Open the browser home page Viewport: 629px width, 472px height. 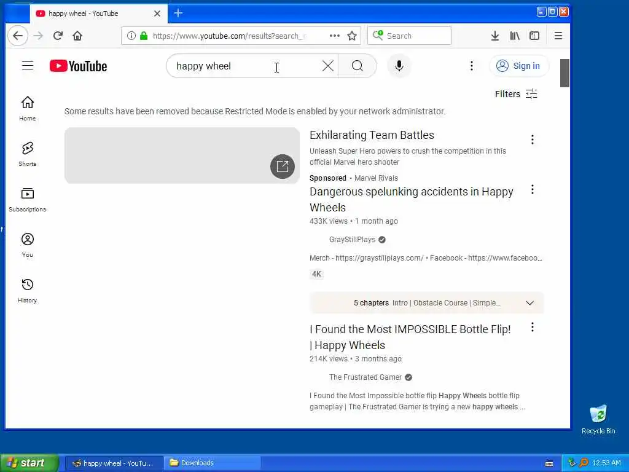point(77,36)
